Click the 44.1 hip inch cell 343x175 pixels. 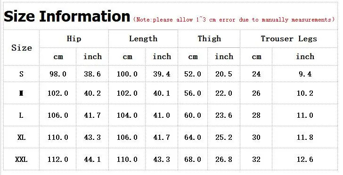pos(92,160)
